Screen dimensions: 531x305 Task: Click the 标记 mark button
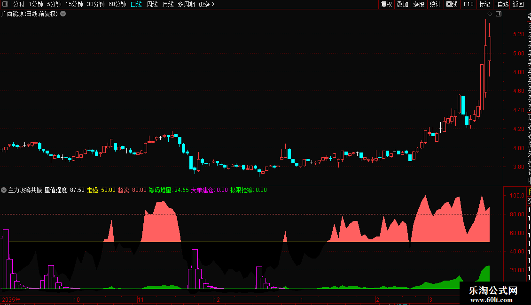[484, 4]
